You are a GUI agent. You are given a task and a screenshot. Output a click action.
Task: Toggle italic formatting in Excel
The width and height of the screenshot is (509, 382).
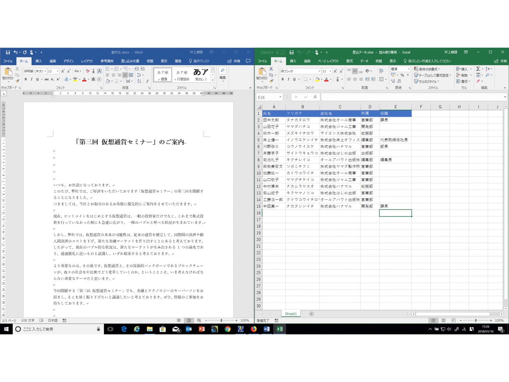288,79
